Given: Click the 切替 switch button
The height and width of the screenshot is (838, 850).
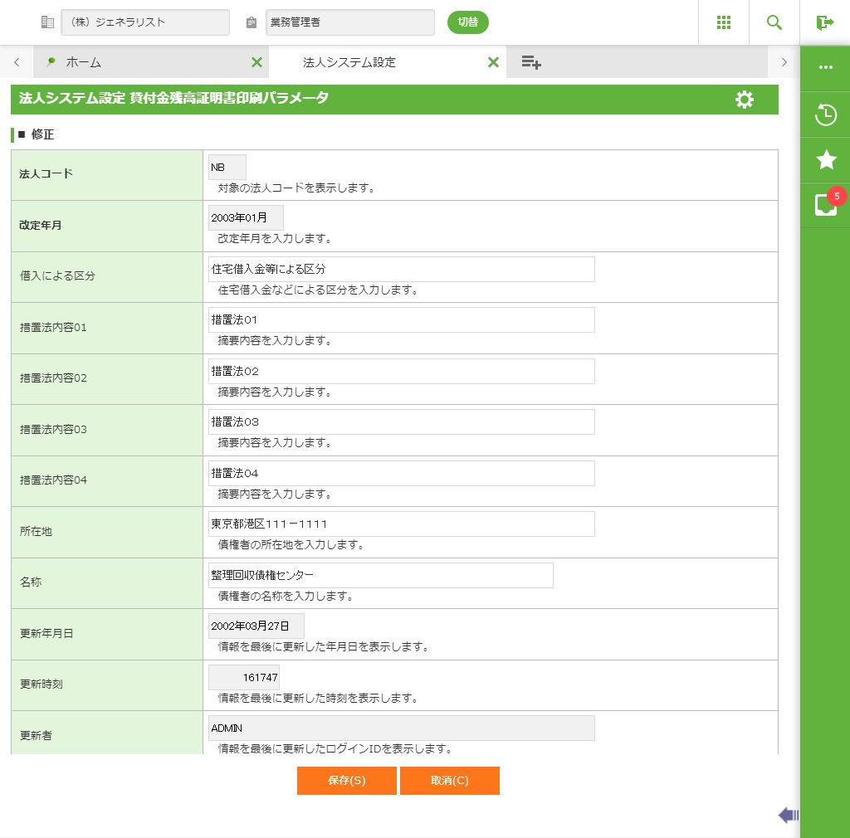Looking at the screenshot, I should (x=468, y=22).
